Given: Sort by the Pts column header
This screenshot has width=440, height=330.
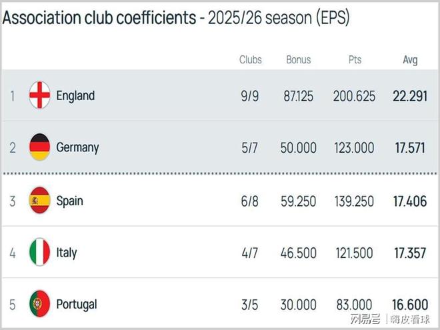Looking at the screenshot, I should [355, 60].
